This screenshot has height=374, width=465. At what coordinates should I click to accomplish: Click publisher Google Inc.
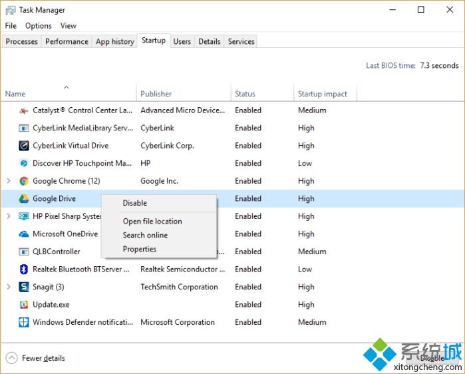click(x=159, y=181)
